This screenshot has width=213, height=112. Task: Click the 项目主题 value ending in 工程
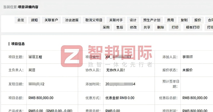[35, 57]
